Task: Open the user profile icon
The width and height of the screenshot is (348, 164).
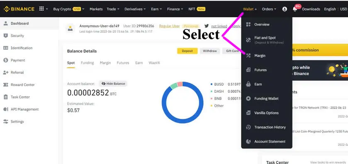Action: (285, 9)
